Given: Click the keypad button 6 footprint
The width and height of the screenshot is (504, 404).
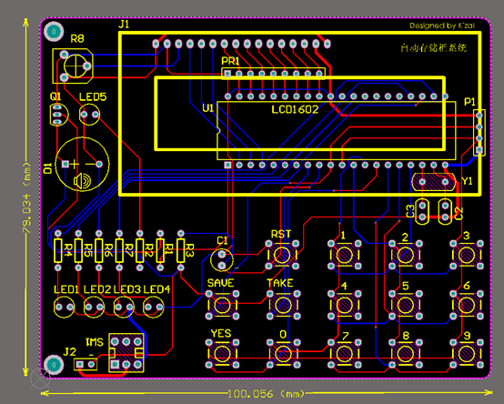Looking at the screenshot, I should [x=467, y=305].
